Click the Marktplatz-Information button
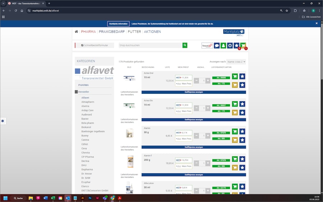Viewport: 323px width, 202px height. [x=119, y=24]
